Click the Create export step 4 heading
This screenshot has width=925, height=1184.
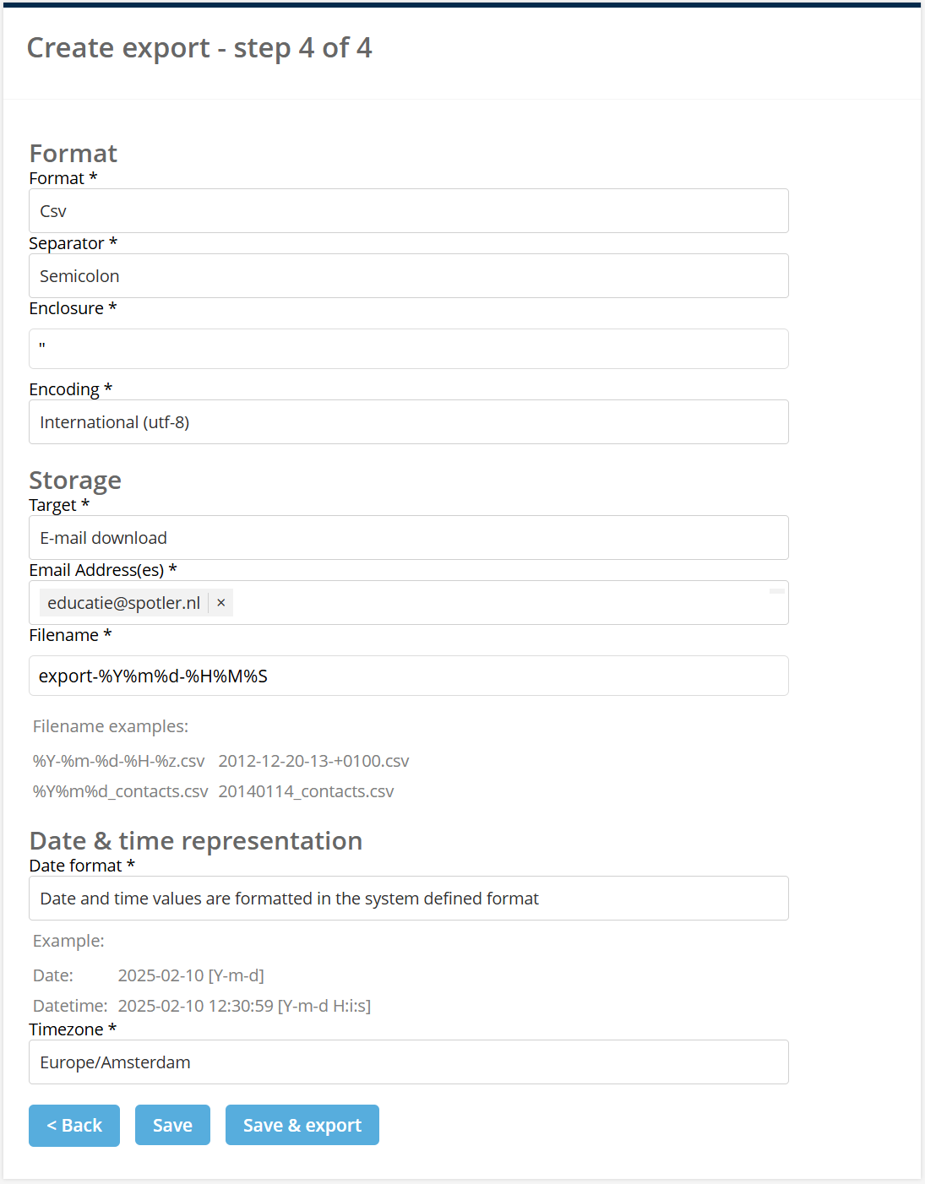pos(199,48)
